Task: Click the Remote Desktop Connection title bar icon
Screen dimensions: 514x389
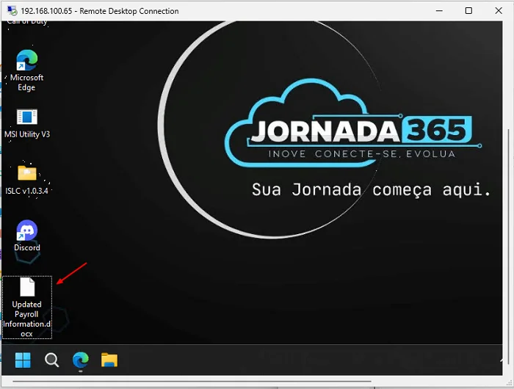Action: pyautogui.click(x=12, y=11)
